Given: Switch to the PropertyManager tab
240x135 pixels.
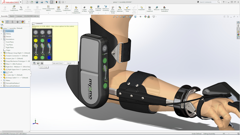Looking at the screenshot, I should tap(7, 22).
